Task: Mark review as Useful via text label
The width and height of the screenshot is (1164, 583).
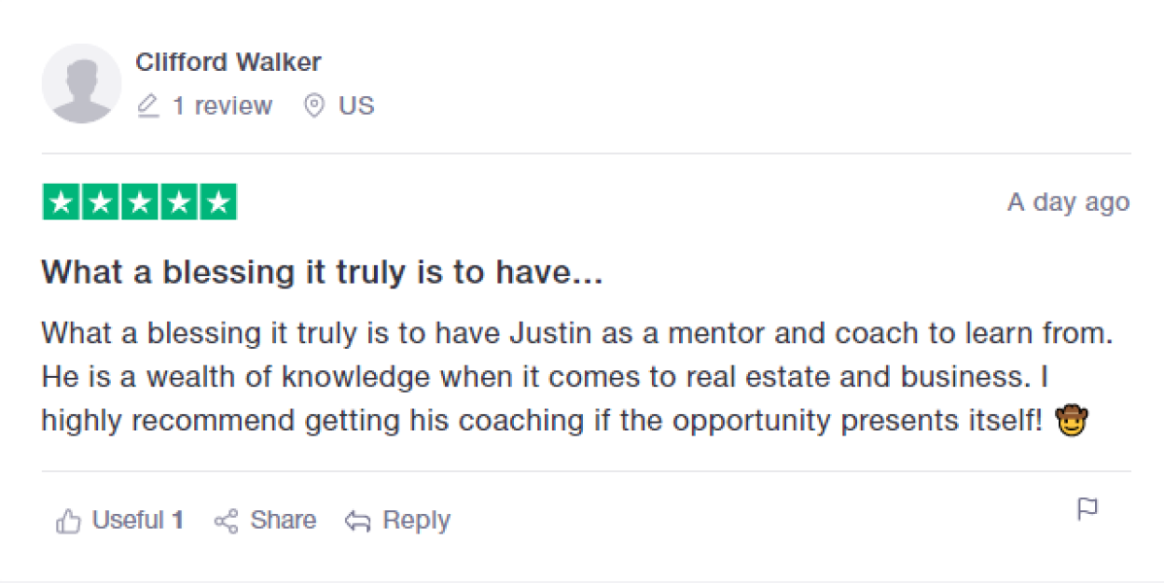Action: 127,521
